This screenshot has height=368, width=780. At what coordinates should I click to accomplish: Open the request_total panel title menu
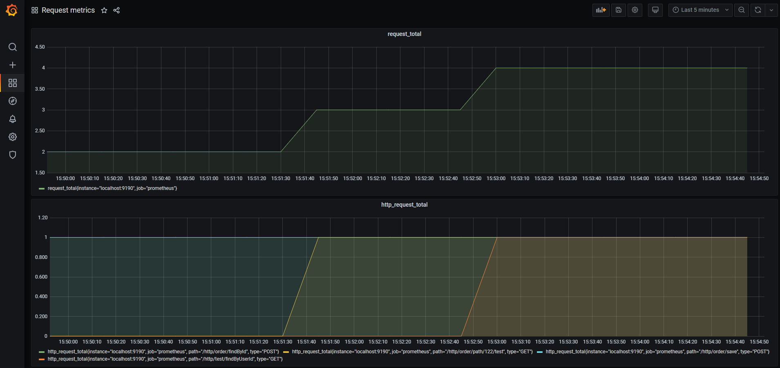[x=404, y=34]
